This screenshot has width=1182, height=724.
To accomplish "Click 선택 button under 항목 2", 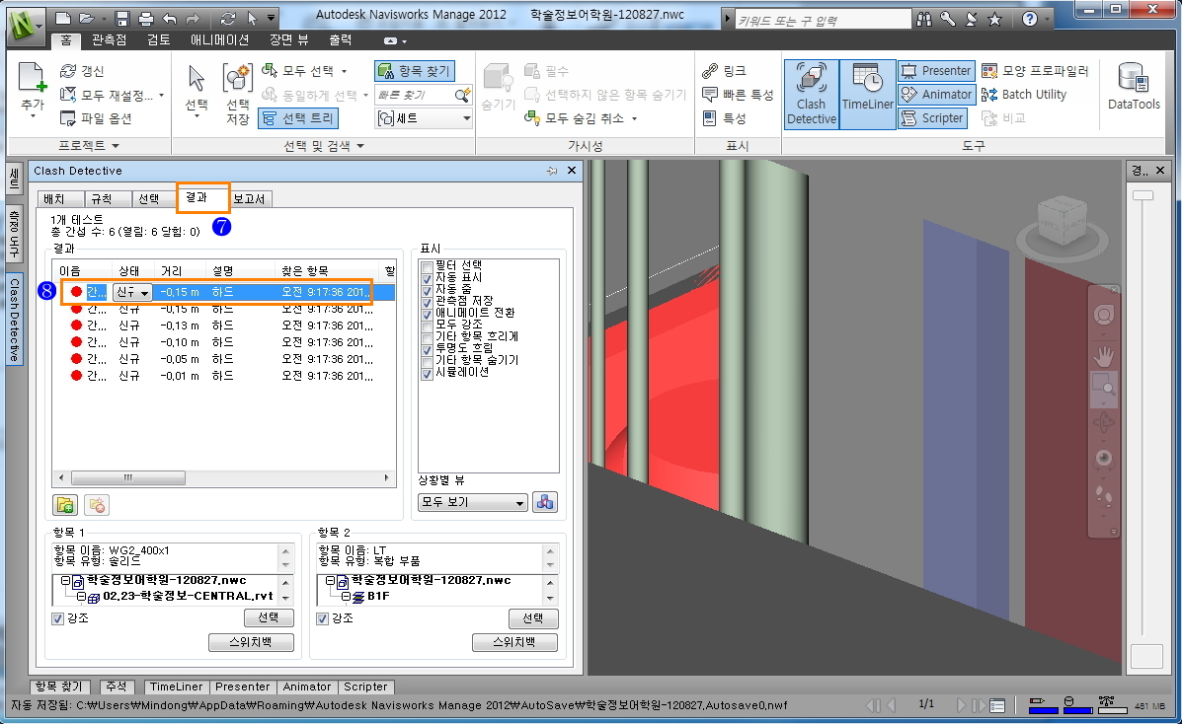I will tap(533, 618).
